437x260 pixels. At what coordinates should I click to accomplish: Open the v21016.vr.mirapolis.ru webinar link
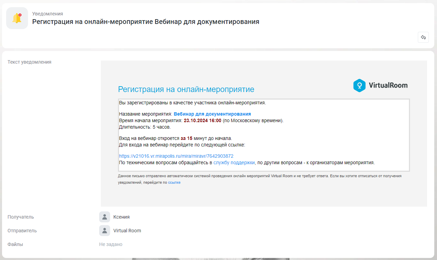[x=176, y=156]
